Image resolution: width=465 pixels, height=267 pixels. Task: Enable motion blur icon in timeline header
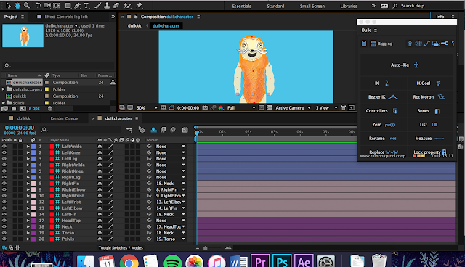[173, 130]
